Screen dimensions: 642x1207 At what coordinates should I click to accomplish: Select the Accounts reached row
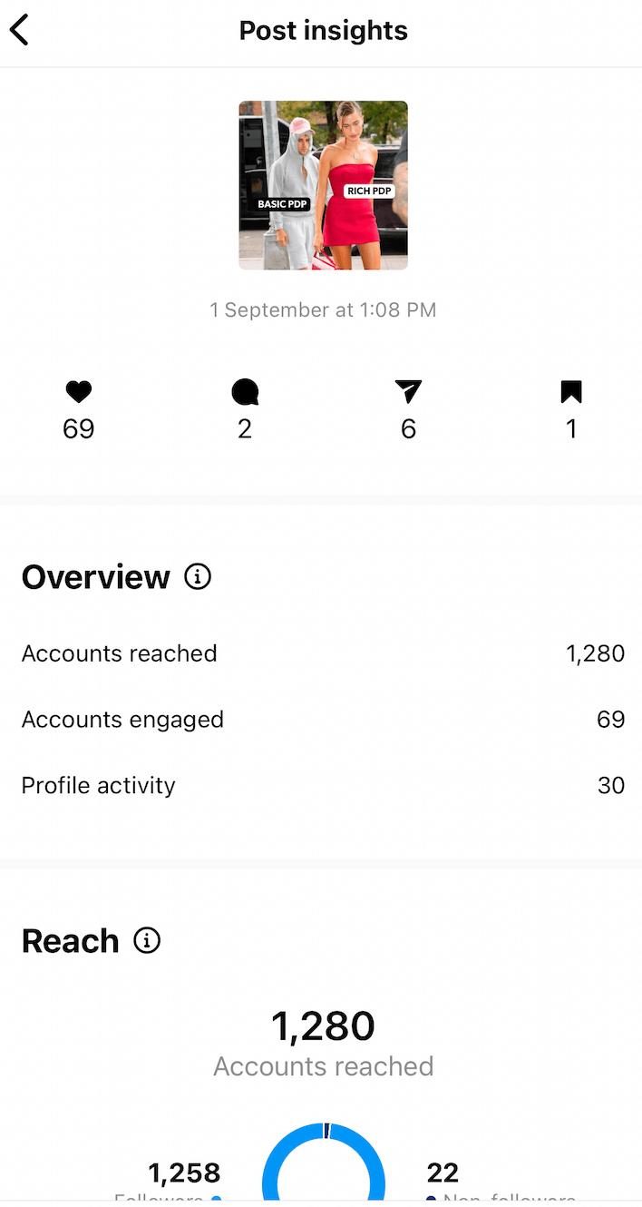(x=321, y=653)
